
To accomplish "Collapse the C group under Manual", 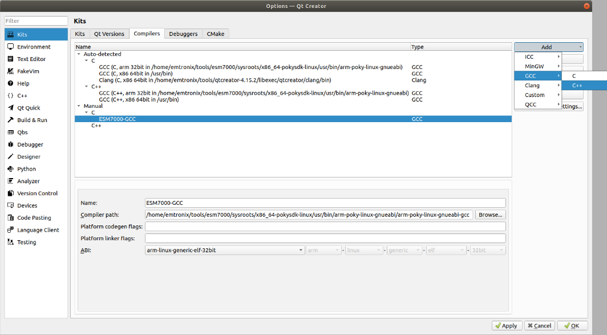I will (86, 112).
